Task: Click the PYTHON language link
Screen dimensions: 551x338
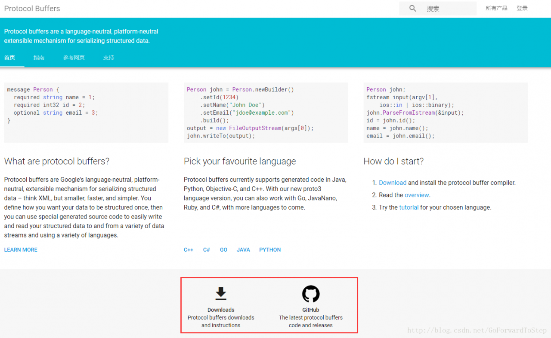Action: pyautogui.click(x=270, y=250)
